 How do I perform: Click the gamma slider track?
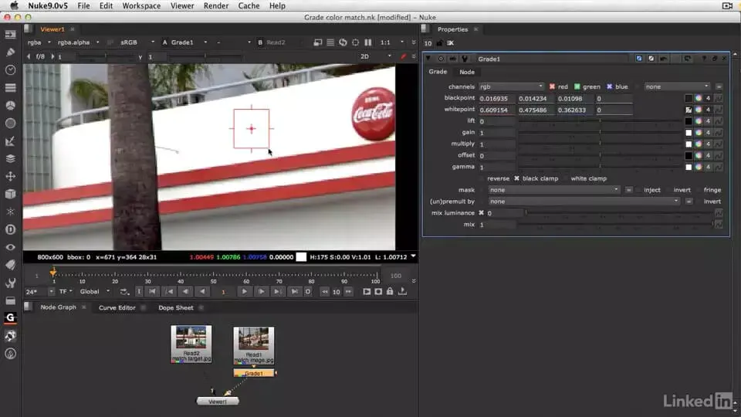coord(601,167)
